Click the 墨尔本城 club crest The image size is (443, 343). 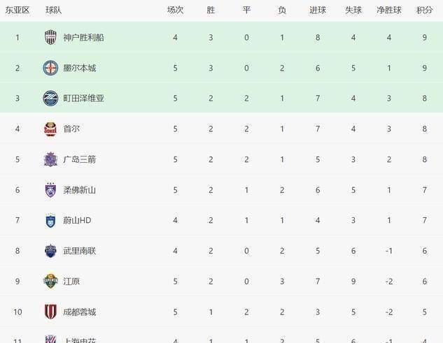tap(50, 68)
